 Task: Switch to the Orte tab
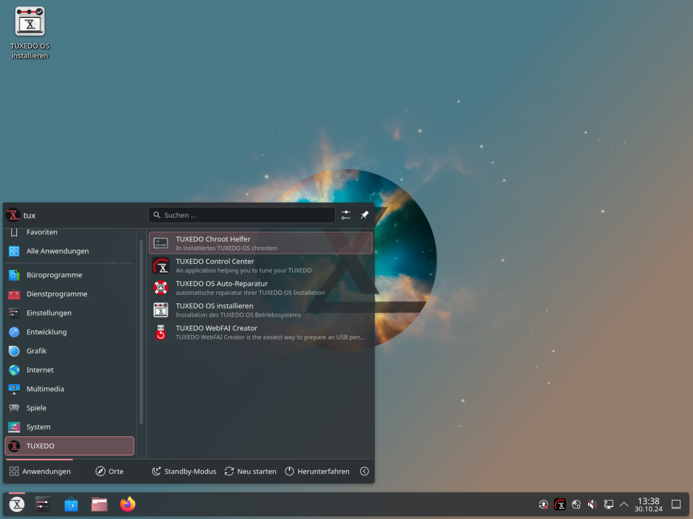pos(110,471)
